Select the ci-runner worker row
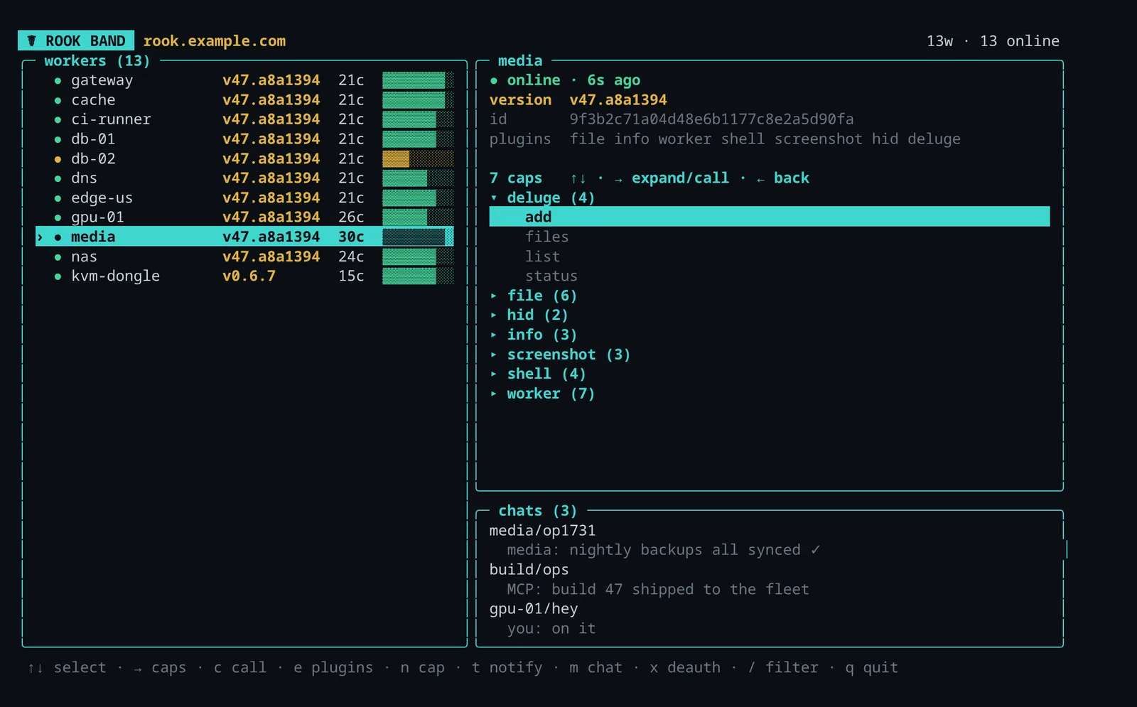The height and width of the screenshot is (707, 1137). click(x=245, y=119)
